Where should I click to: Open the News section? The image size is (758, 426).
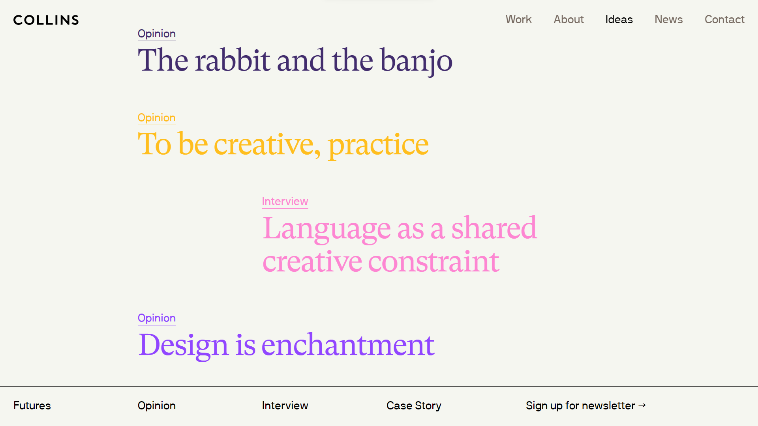click(x=668, y=19)
